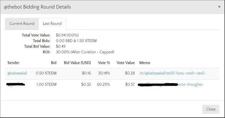Screen dimensions: 225x118
Task: Click the Vote Value column header
Action: pos(126,63)
